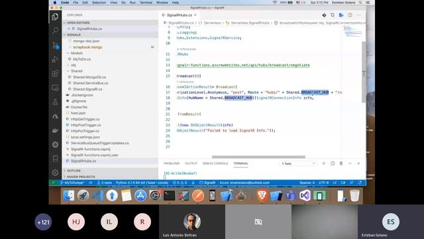Click the MyToDoApp branch in status bar

point(72,183)
